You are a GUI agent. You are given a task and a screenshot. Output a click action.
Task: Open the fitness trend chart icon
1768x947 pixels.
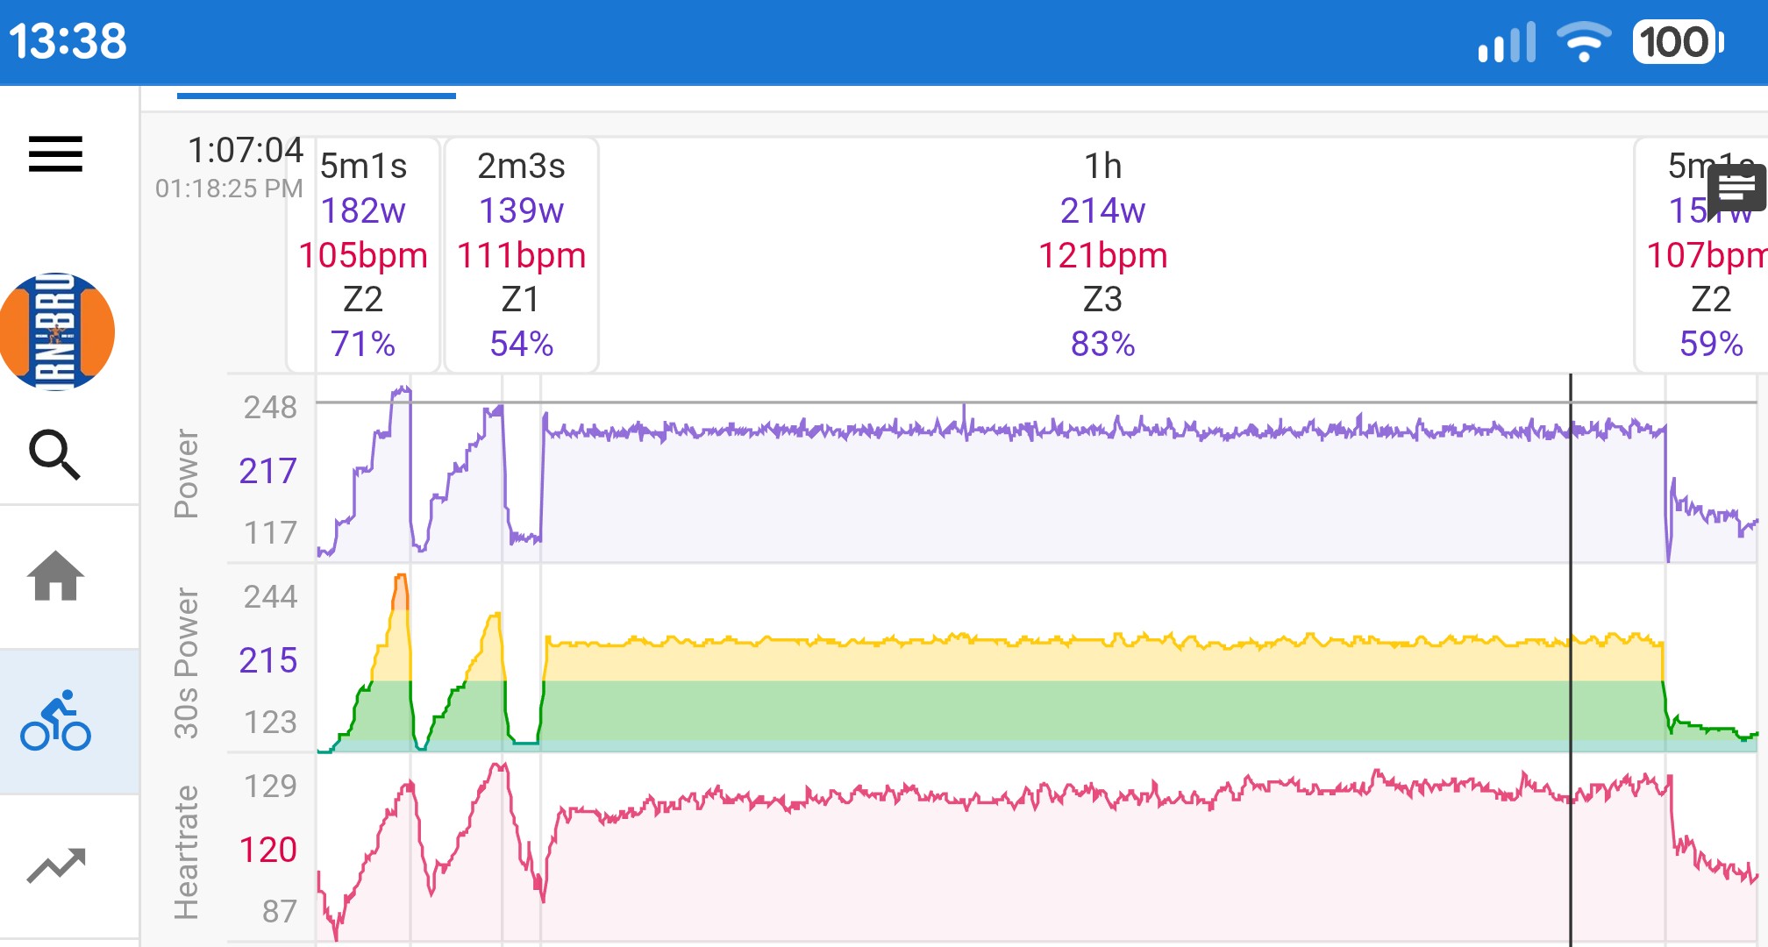pos(55,865)
